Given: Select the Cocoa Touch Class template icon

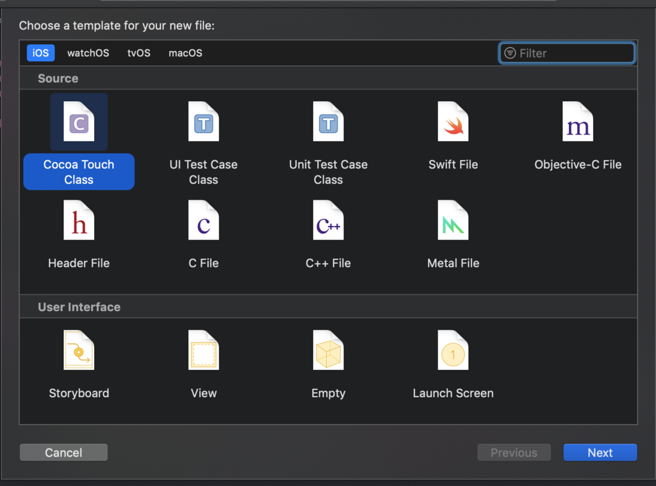Looking at the screenshot, I should [x=79, y=122].
